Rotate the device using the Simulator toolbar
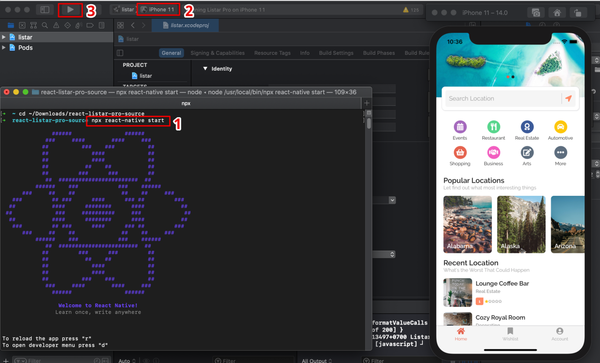 tap(578, 13)
